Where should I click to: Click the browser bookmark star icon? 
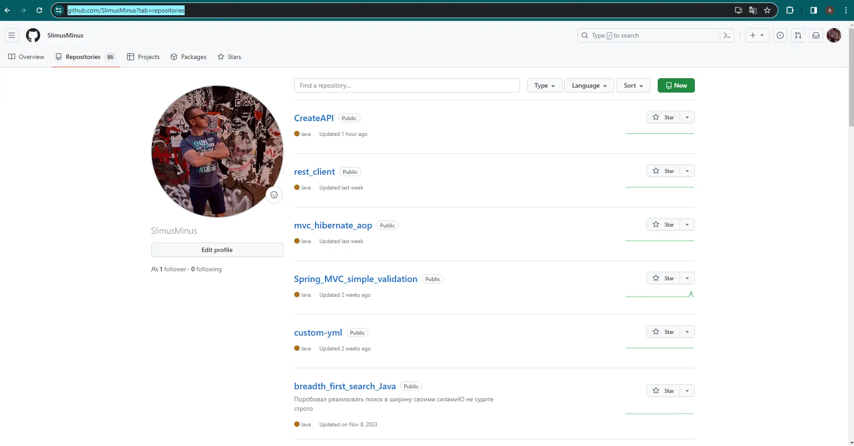767,10
